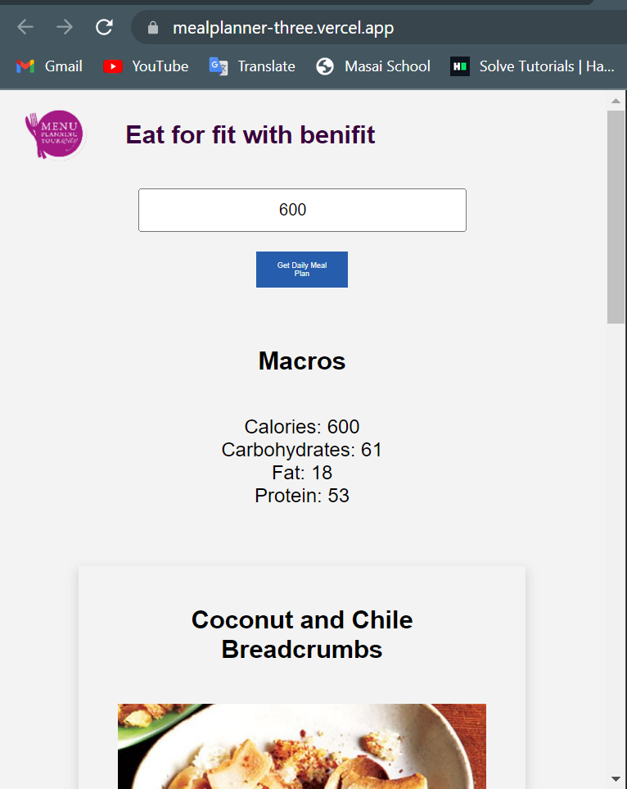The image size is (627, 789).
Task: Select the Google Translate bookmark icon
Action: [x=219, y=66]
